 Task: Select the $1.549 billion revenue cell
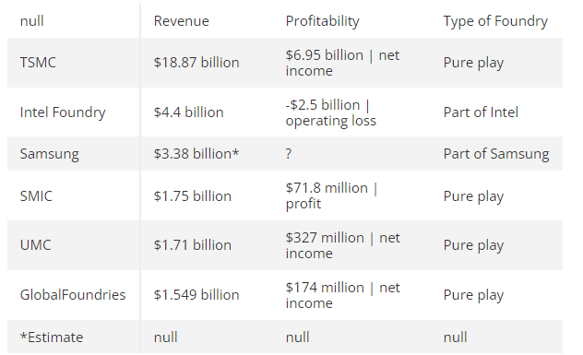click(196, 295)
